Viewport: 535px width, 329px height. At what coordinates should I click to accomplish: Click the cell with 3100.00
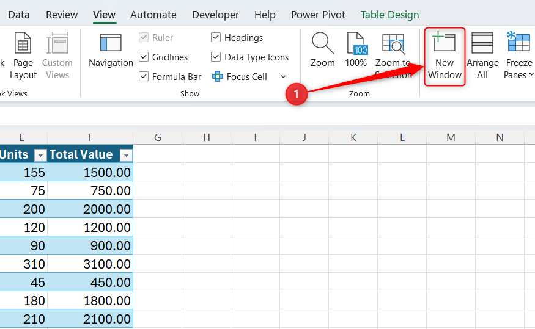(90, 264)
